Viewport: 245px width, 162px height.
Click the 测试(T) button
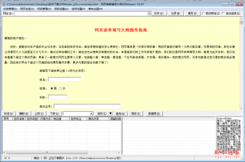coord(136,113)
